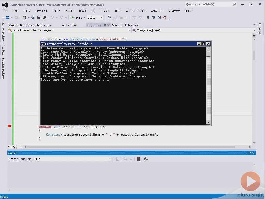Click the editor horizontal scrollbar thumb
This screenshot has height=199, width=265.
click(x=131, y=147)
